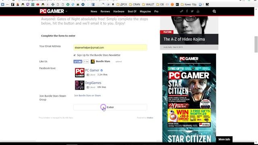Viewport: 258px width, 145px height.
Task: Open PC Gamer's Twitter icon in header
Action: (192, 11)
